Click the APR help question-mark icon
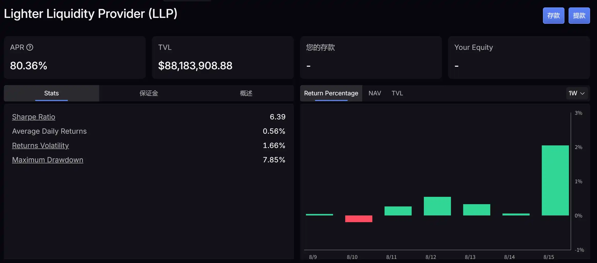Viewport: 597px width, 263px height. coord(30,47)
